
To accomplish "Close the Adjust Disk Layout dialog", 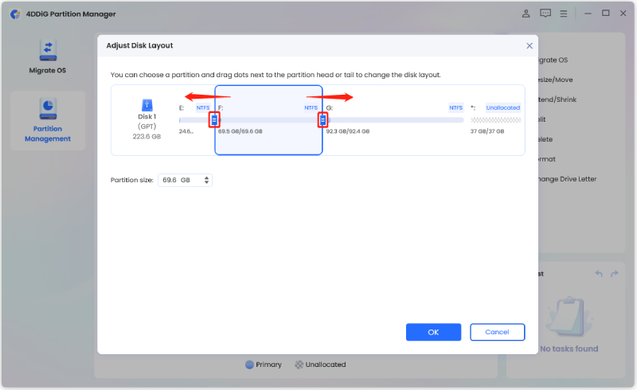I will [530, 46].
